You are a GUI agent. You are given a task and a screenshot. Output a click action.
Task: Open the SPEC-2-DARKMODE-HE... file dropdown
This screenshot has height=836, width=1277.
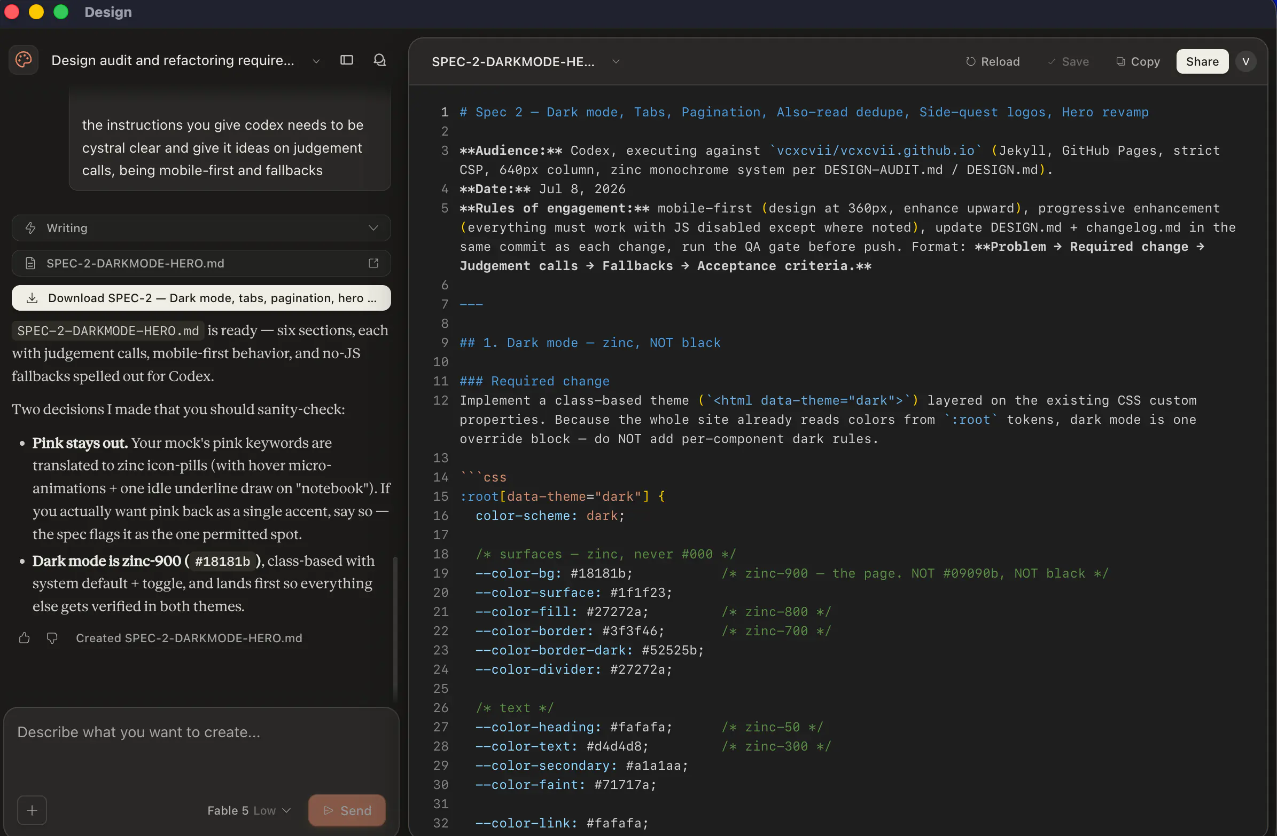click(525, 62)
